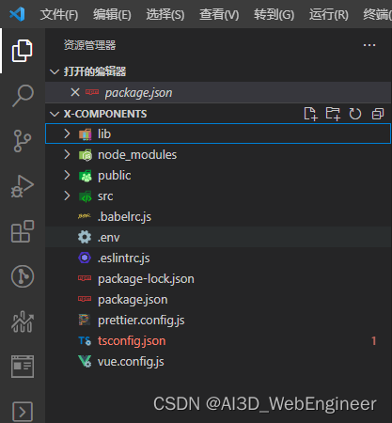Viewport: 392px width, 423px height.
Task: Click the error count 1 on tsconfig.json
Action: tap(373, 340)
